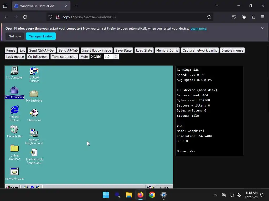Click the Windows 98 Start button
269x201 pixels.
coord(12,187)
